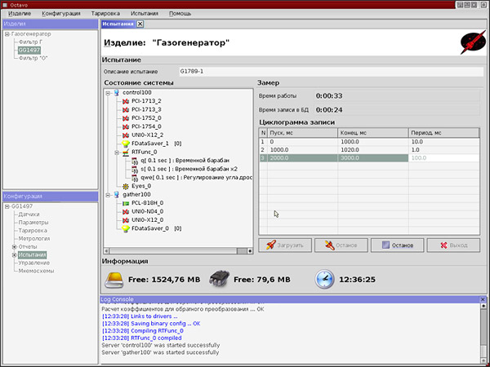The height and width of the screenshot is (367, 490).
Task: Select GG1497 in the product tree
Action: coord(29,51)
